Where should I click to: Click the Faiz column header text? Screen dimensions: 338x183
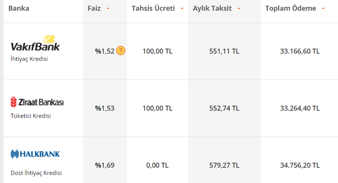pyautogui.click(x=94, y=8)
